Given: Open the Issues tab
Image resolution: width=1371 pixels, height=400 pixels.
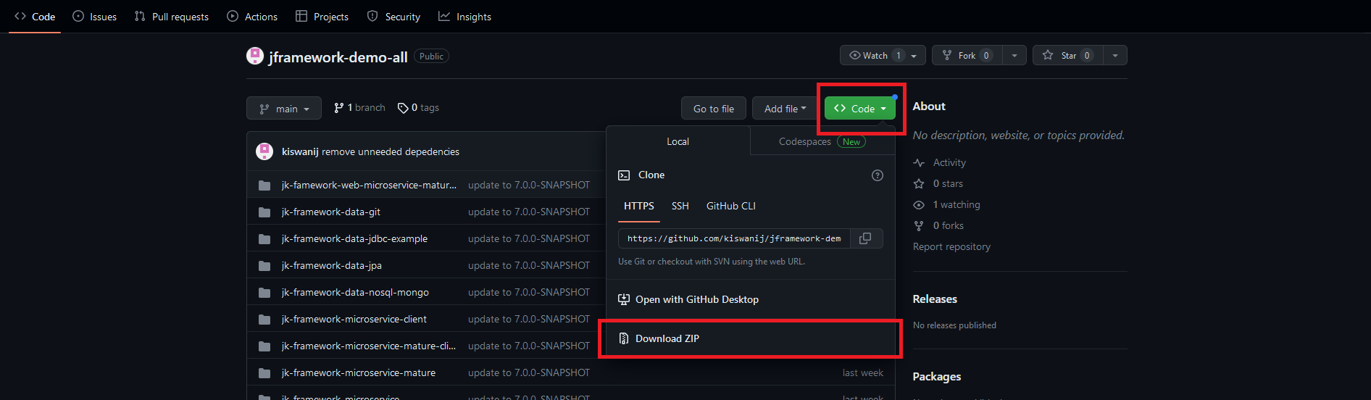Looking at the screenshot, I should click(x=94, y=17).
